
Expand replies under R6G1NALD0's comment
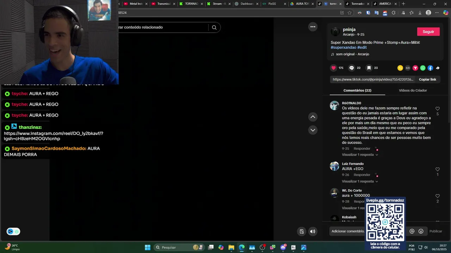point(360,155)
